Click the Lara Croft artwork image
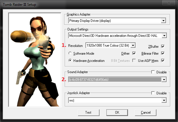 pos(35,60)
